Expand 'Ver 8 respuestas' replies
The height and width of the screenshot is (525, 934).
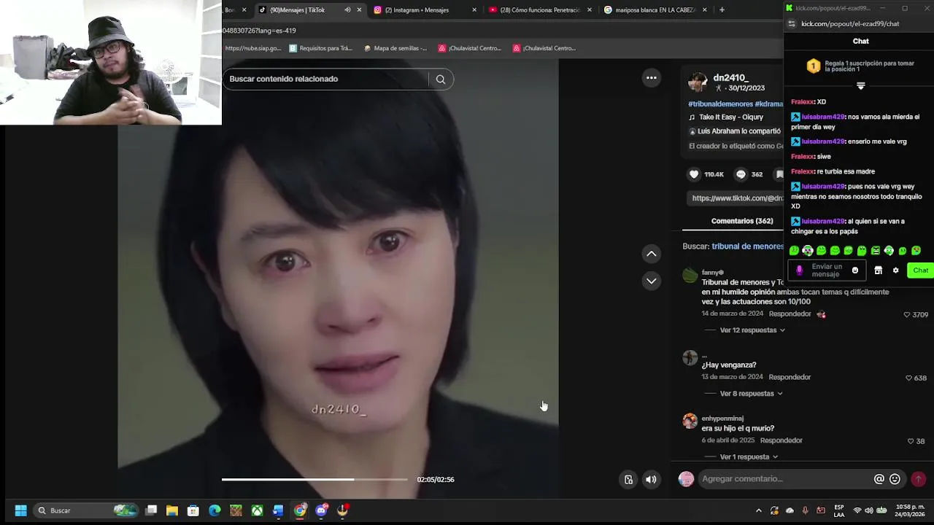click(751, 394)
